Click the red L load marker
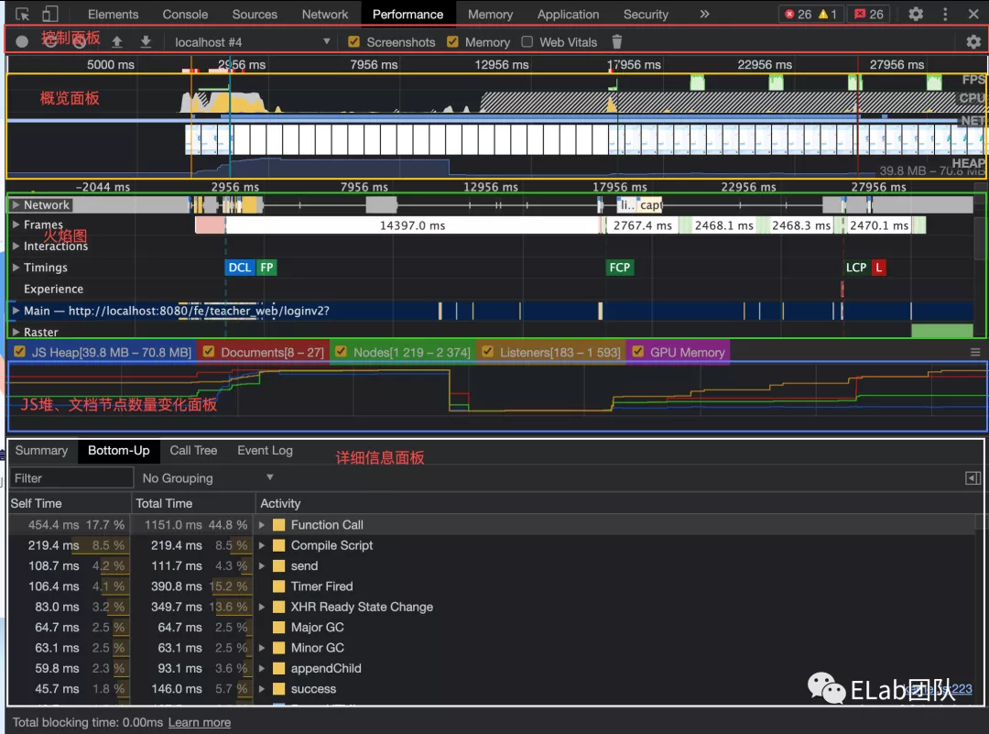Screen dimensions: 989x734 pos(878,268)
